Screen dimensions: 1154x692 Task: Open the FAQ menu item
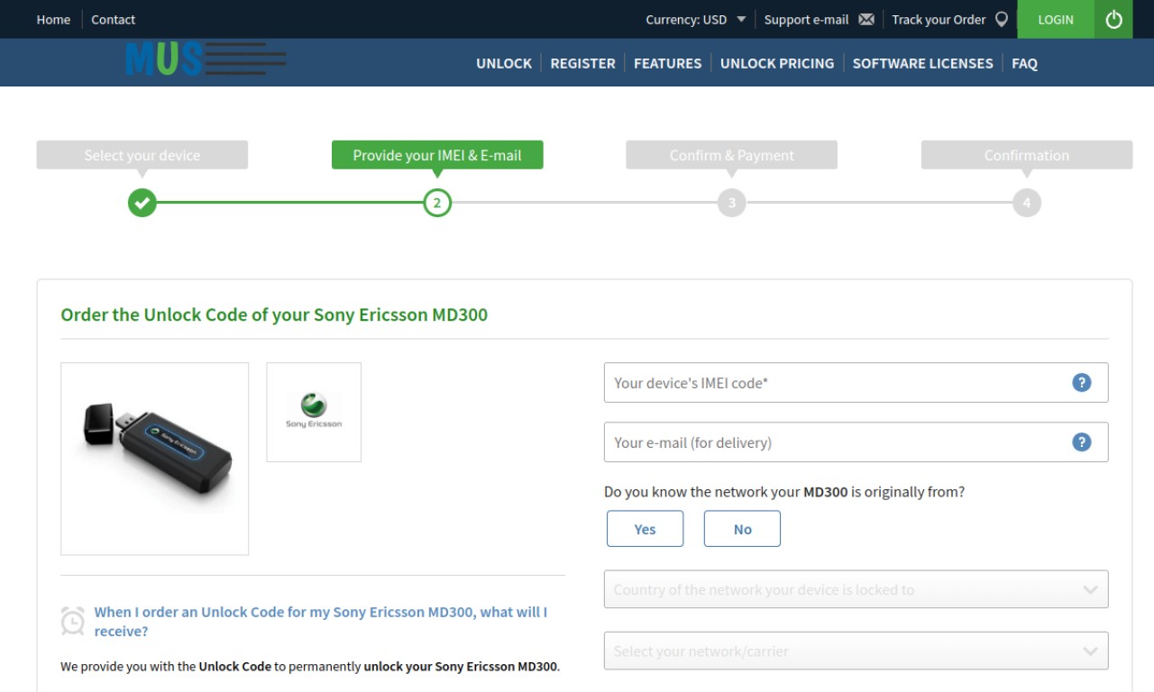pos(1024,63)
